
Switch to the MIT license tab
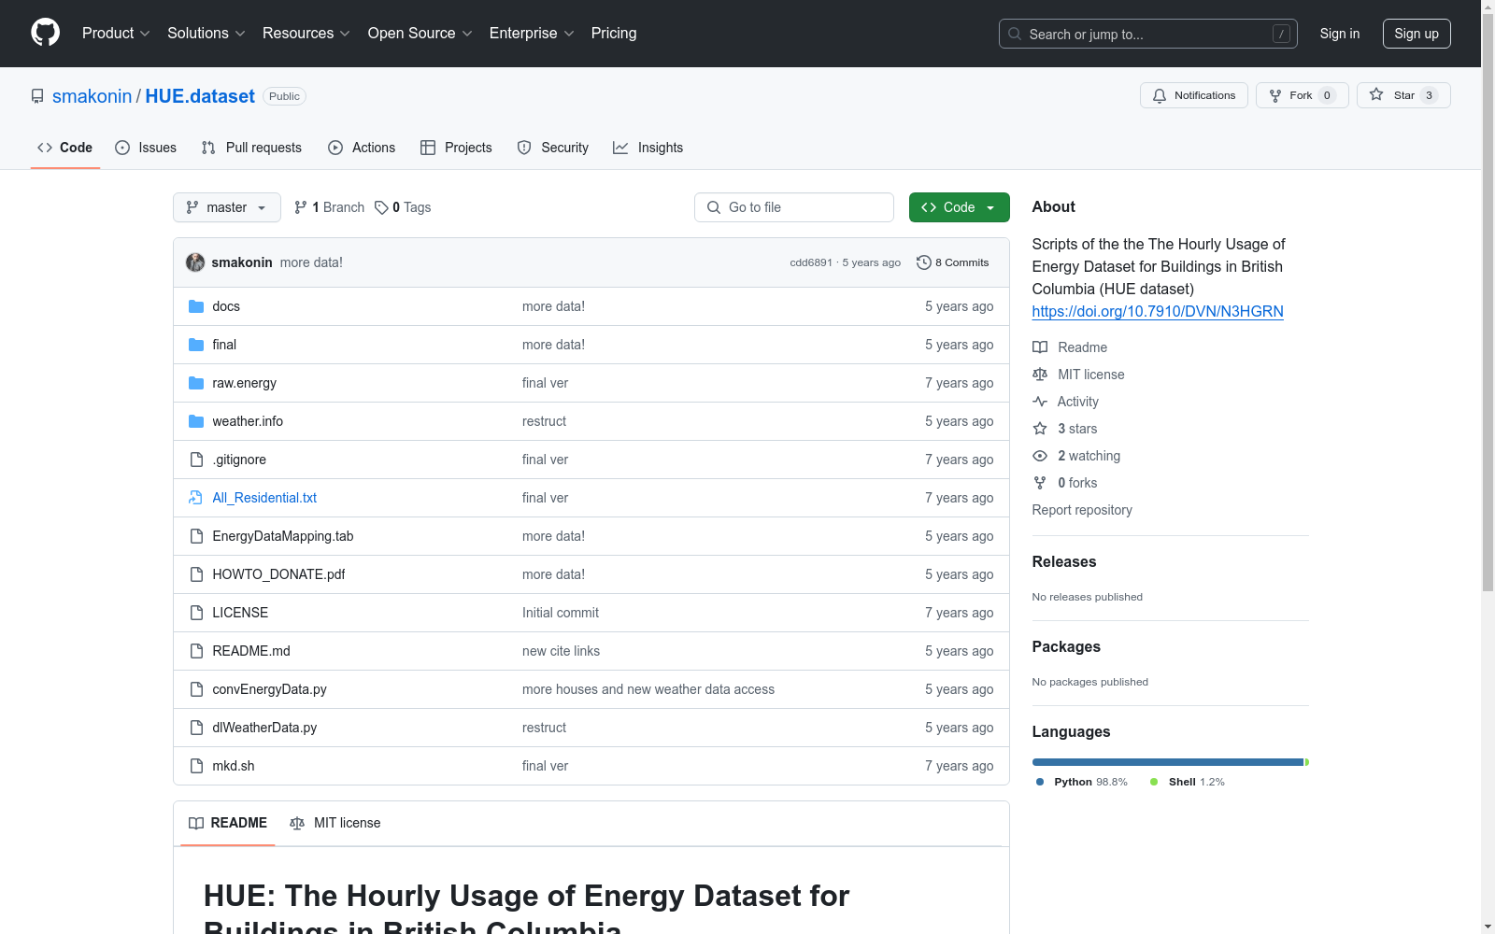[335, 823]
